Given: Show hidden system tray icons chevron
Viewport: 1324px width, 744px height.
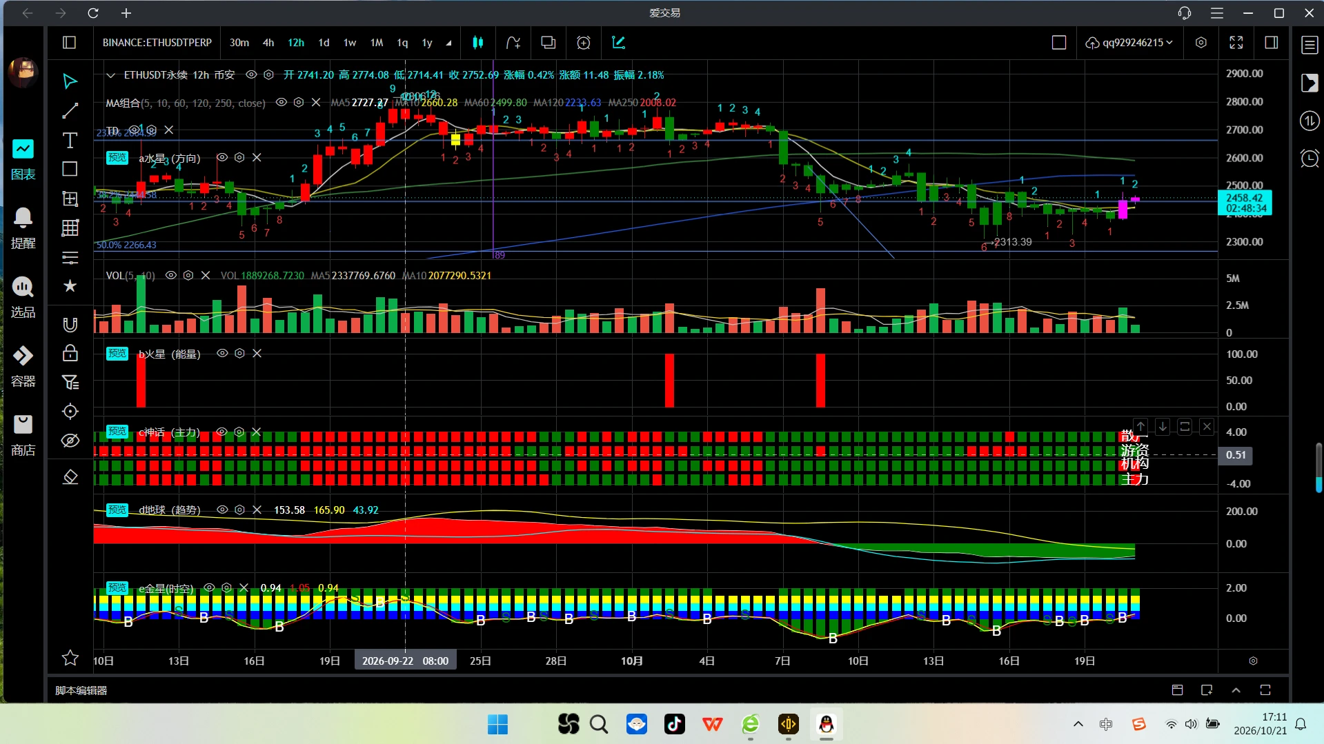Looking at the screenshot, I should 1078,724.
